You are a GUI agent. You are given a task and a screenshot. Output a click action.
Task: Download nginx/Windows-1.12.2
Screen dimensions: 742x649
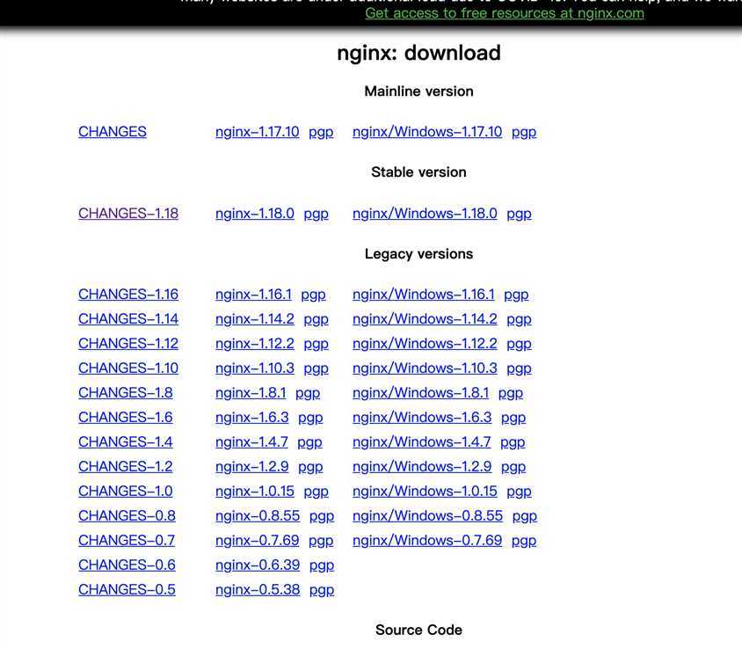[425, 344]
